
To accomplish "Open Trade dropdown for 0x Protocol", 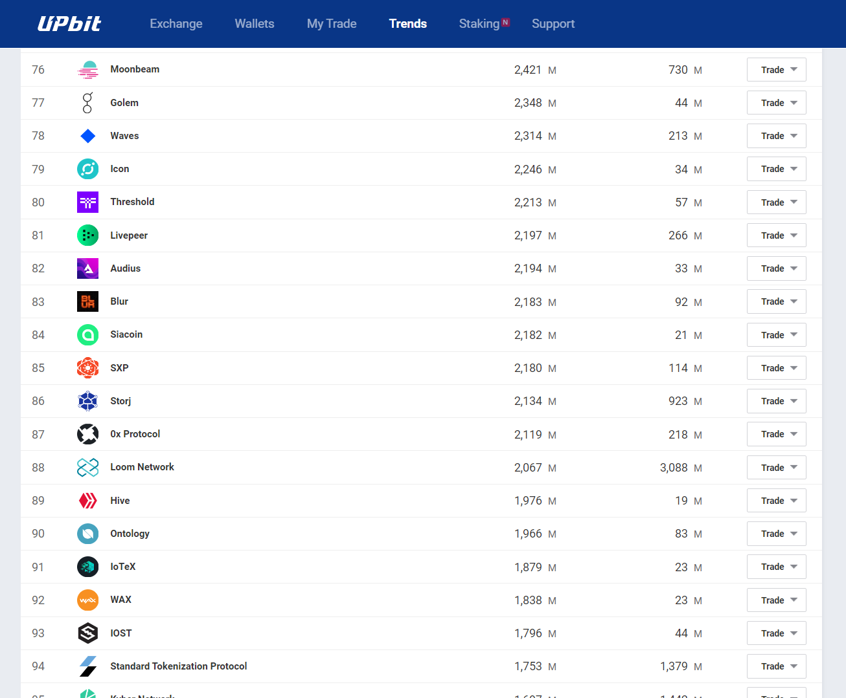I will click(777, 434).
